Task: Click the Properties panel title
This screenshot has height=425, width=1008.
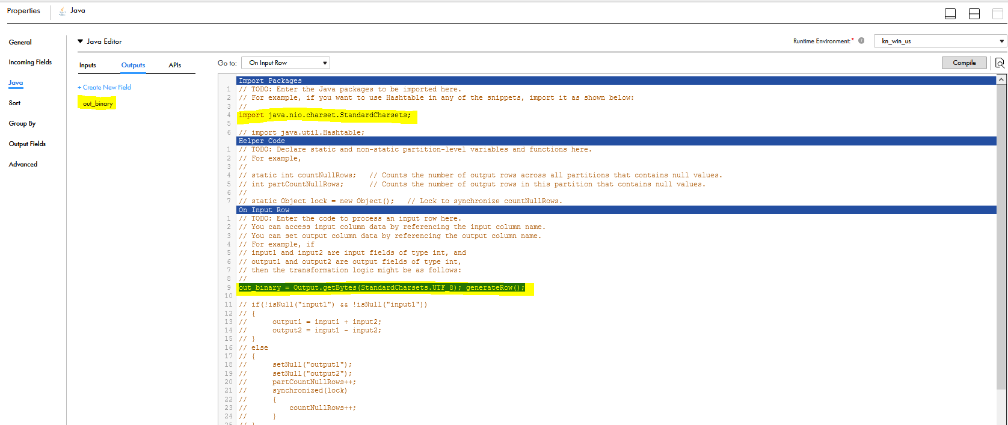Action: 23,11
